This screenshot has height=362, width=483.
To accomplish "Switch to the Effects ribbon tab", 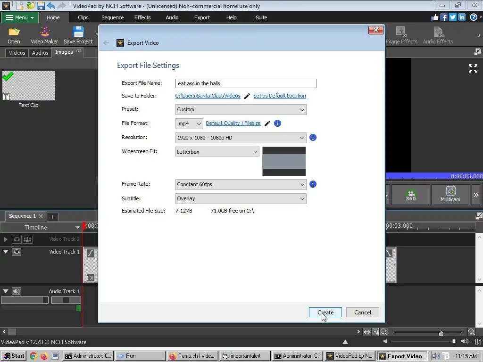I will coord(142,17).
